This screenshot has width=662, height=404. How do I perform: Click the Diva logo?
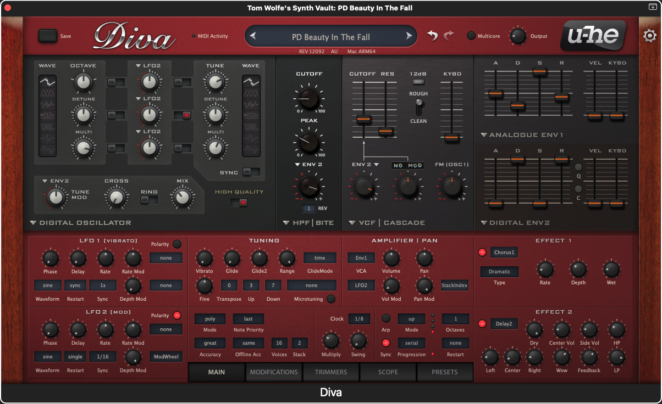click(x=134, y=37)
